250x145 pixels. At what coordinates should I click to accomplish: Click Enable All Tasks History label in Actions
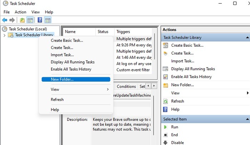(191, 77)
